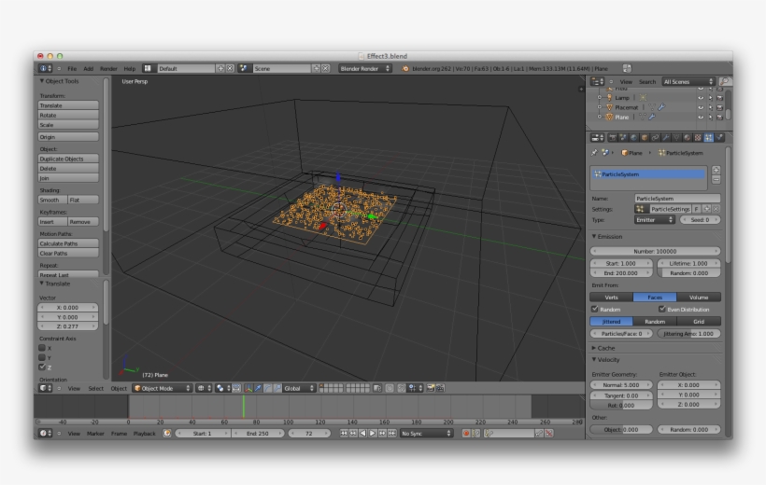The width and height of the screenshot is (766, 485).
Task: Toggle the Even Distribution checkbox
Action: [662, 309]
